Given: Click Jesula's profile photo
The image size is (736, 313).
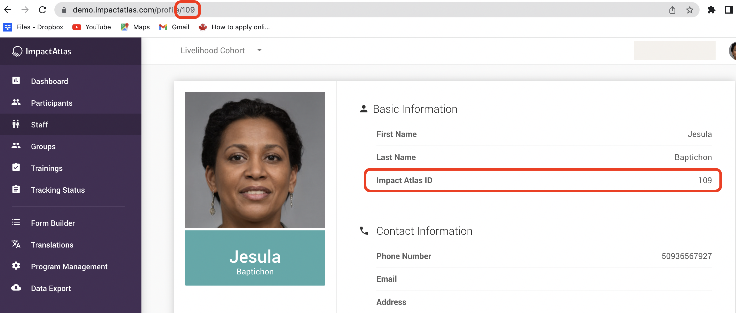Looking at the screenshot, I should click(x=255, y=159).
